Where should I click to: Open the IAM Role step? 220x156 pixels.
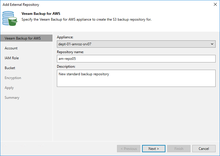(12, 58)
